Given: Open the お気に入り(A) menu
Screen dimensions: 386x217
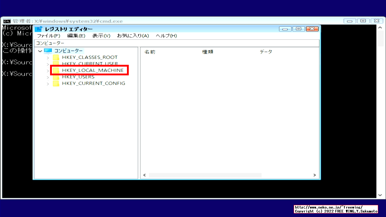Looking at the screenshot, I should (x=133, y=36).
